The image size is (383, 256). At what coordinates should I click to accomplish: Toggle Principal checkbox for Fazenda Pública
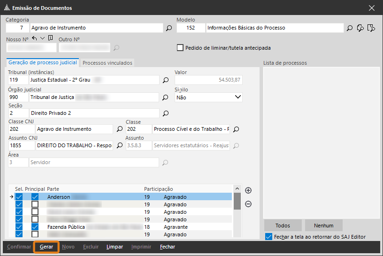(x=35, y=227)
